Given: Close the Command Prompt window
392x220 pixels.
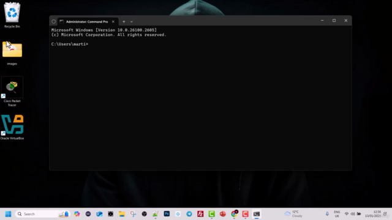Looking at the screenshot, I should pos(345,21).
